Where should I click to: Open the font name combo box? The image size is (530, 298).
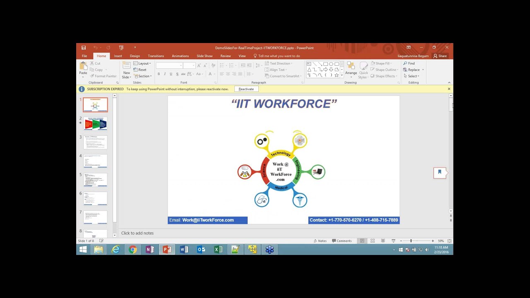pos(169,65)
